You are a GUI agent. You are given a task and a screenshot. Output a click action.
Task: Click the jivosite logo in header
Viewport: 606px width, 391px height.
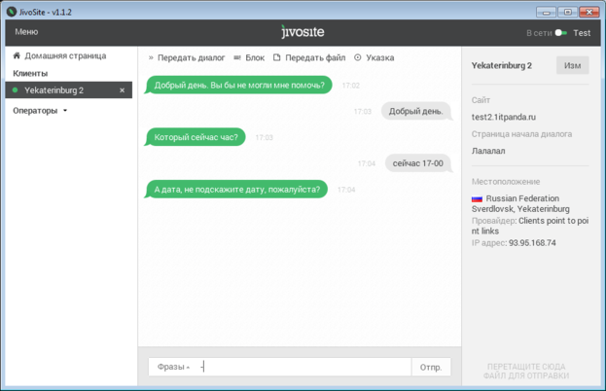click(x=303, y=32)
